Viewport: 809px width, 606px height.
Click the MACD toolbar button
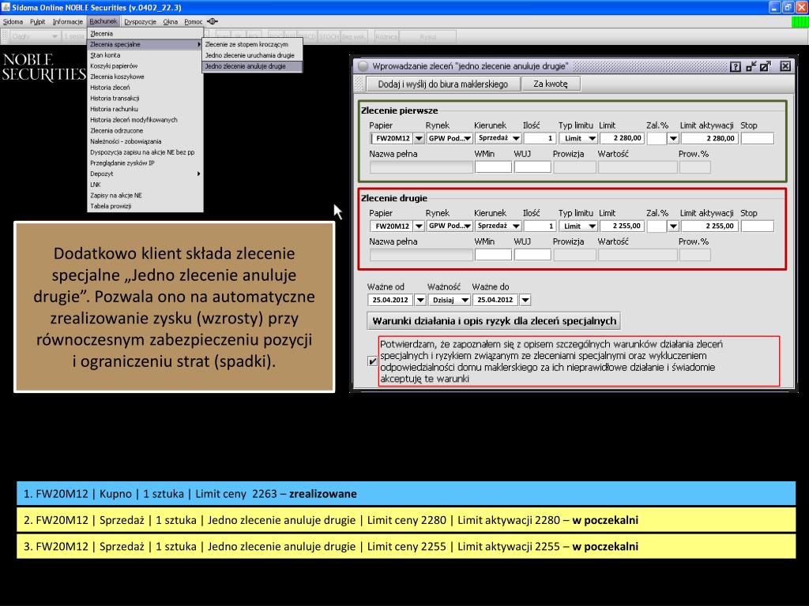pyautogui.click(x=307, y=36)
